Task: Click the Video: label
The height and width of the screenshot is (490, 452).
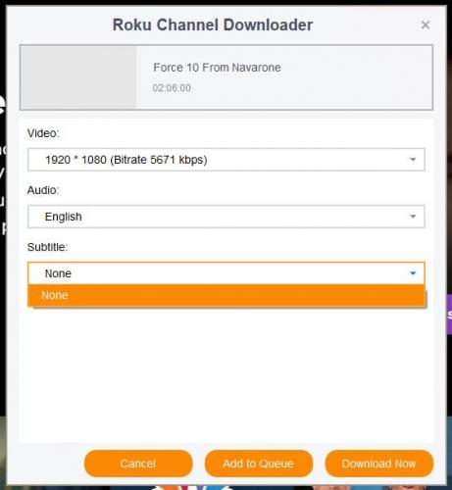Action: [x=43, y=133]
